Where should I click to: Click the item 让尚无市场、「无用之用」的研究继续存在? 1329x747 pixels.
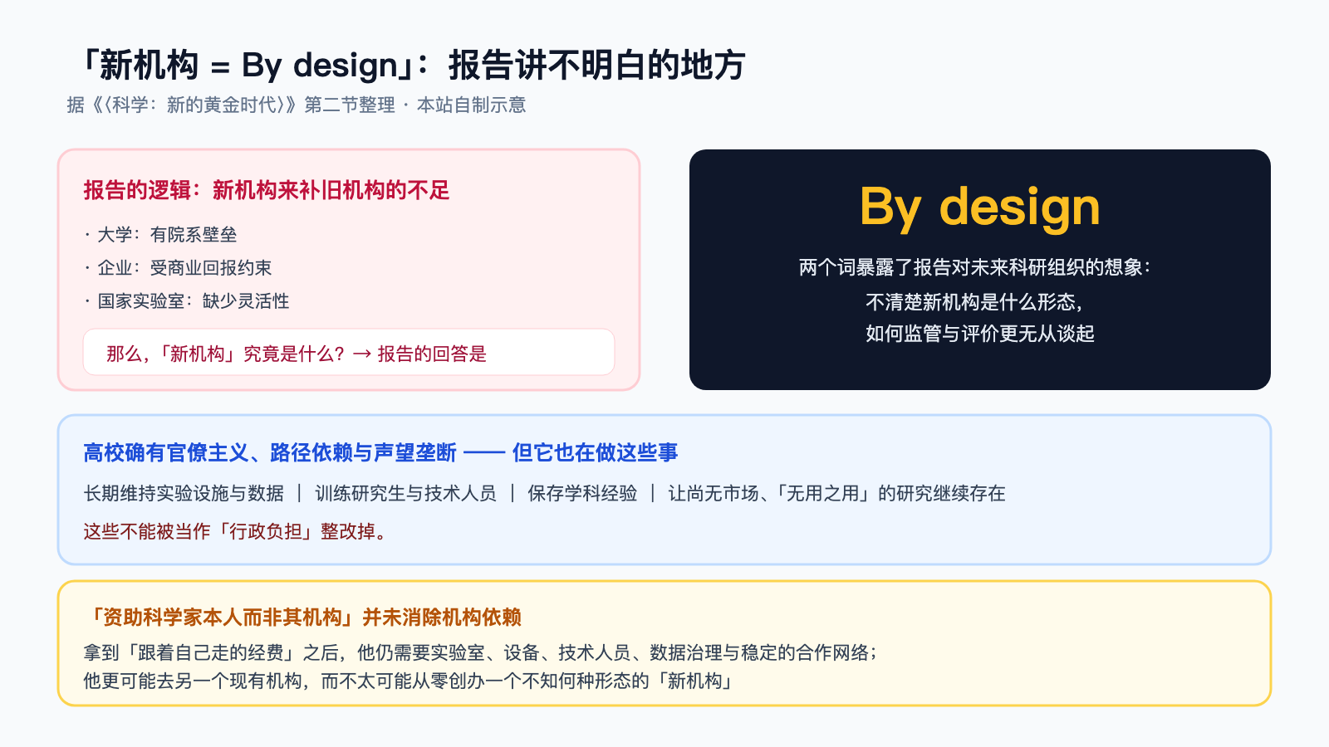pyautogui.click(x=836, y=494)
